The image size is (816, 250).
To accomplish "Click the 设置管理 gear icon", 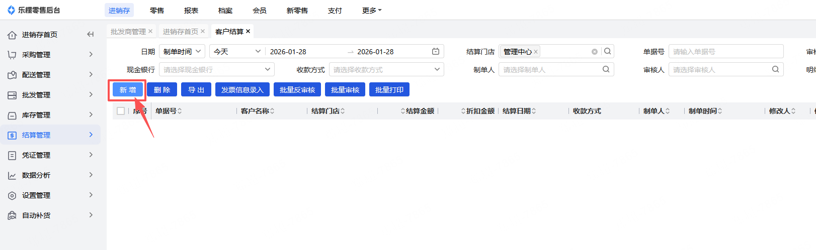I will pyautogui.click(x=12, y=195).
